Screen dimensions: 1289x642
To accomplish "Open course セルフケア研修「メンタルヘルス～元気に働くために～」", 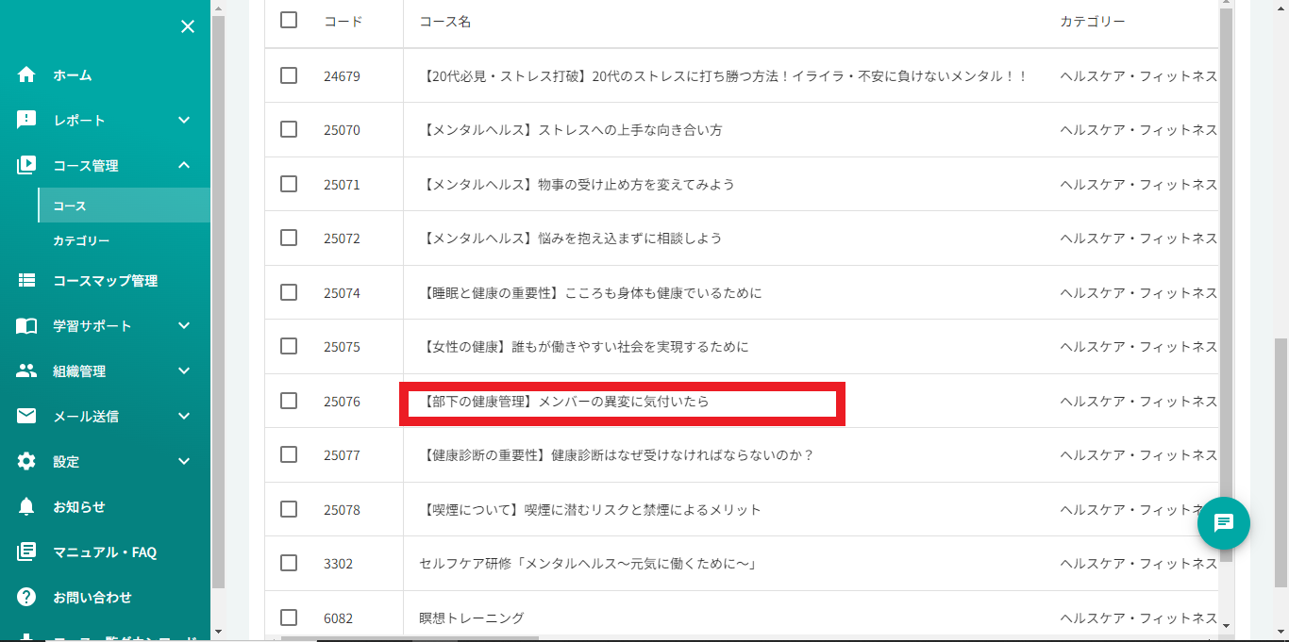I will [x=589, y=564].
